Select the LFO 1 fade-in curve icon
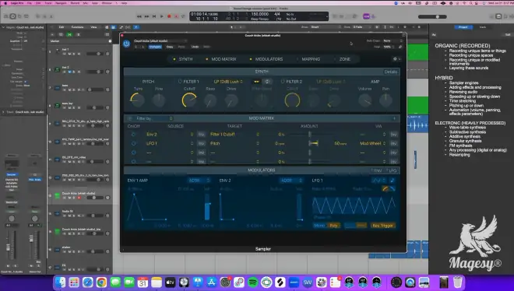 [x=385, y=189]
